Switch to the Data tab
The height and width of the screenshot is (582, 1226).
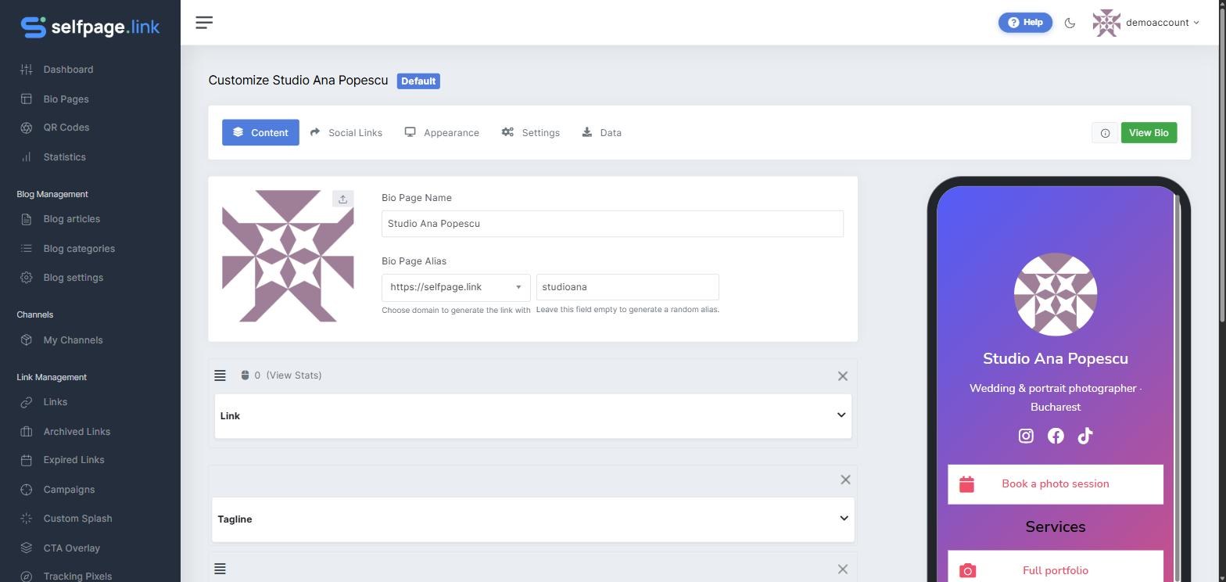(x=602, y=133)
